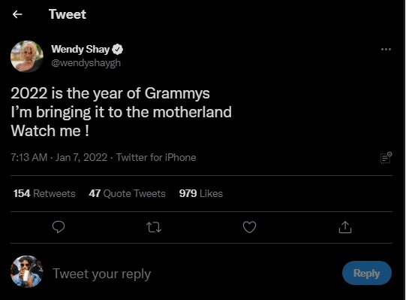Go back using the arrow icon
This screenshot has width=406, height=300.
click(17, 14)
